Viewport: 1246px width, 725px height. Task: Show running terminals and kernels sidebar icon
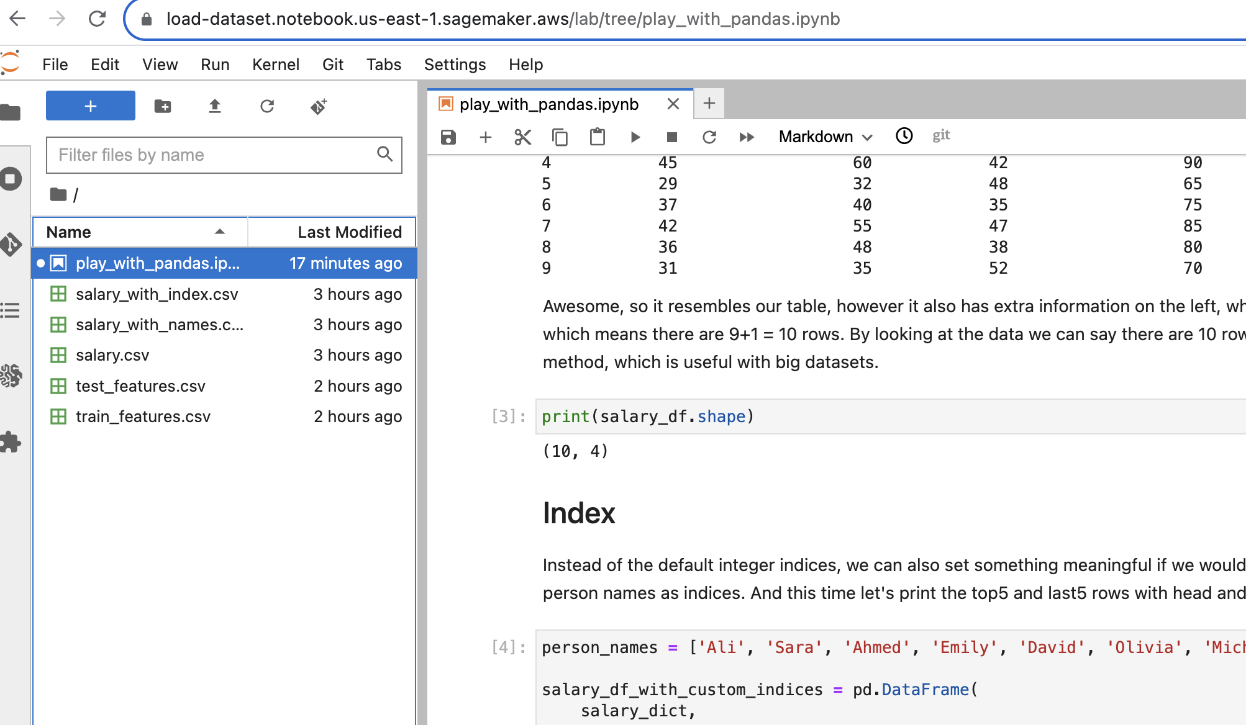pyautogui.click(x=11, y=179)
